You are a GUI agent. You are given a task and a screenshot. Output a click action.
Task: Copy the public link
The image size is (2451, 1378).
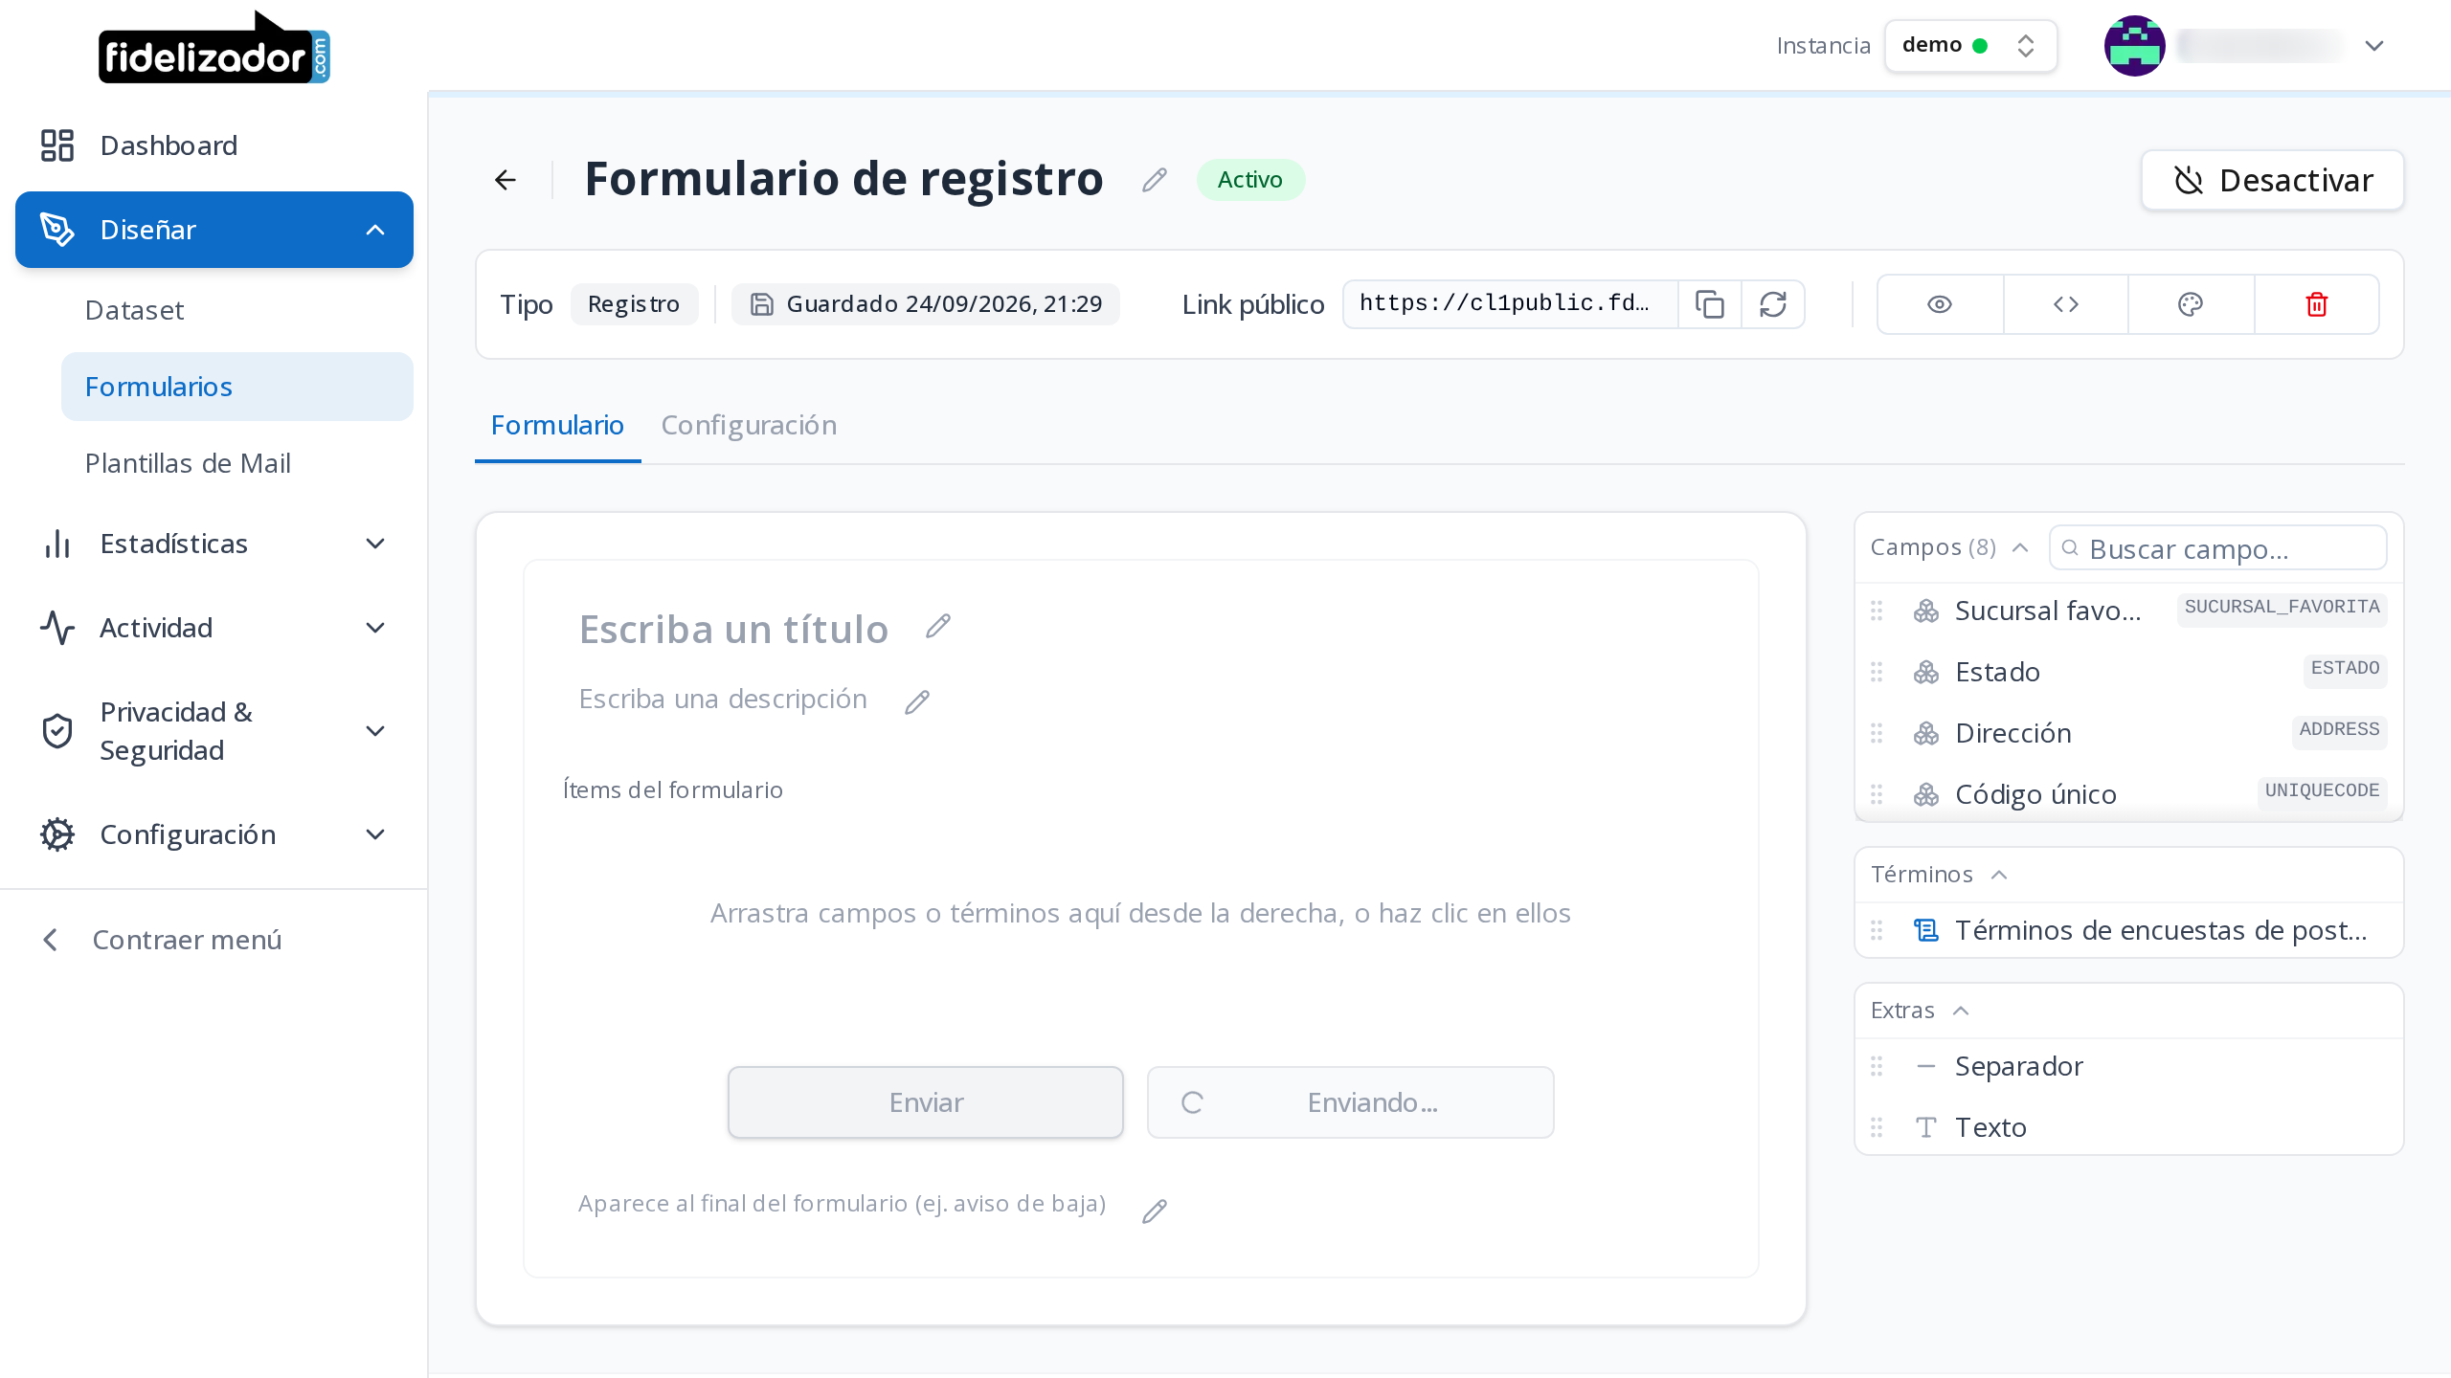point(1710,304)
